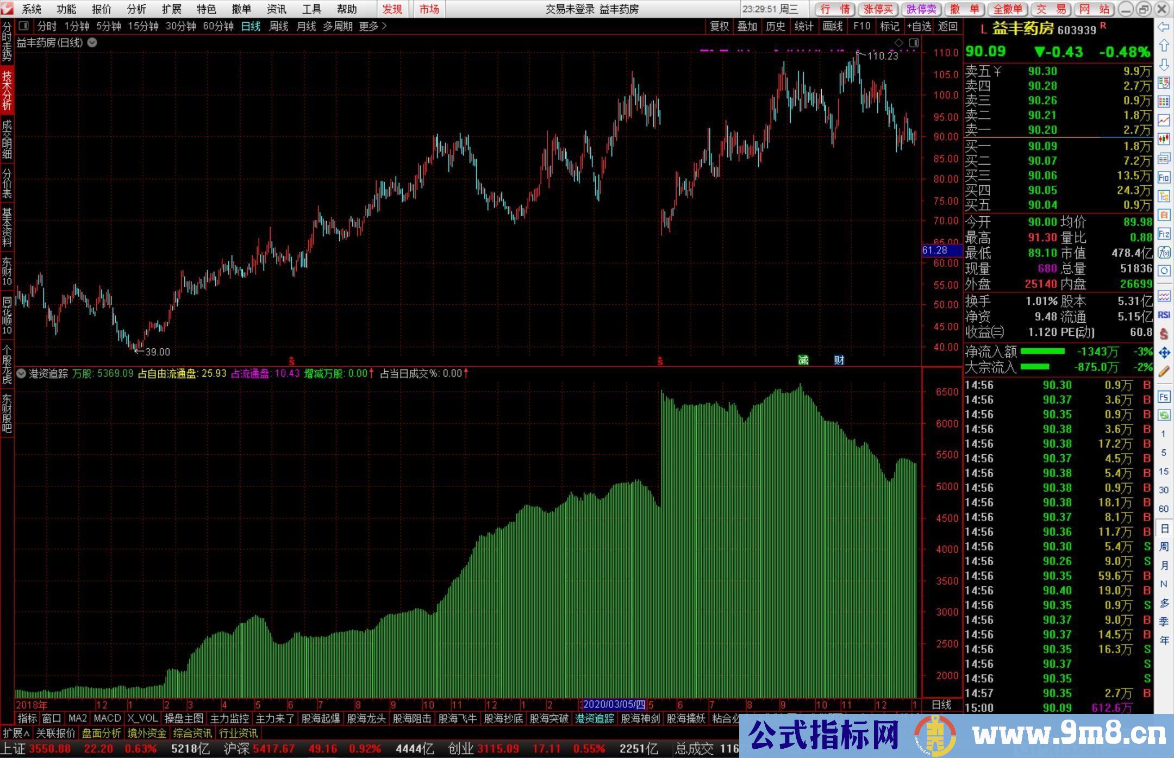Select the 季 period in right sidebar
This screenshot has width=1174, height=758.
pyautogui.click(x=1164, y=622)
